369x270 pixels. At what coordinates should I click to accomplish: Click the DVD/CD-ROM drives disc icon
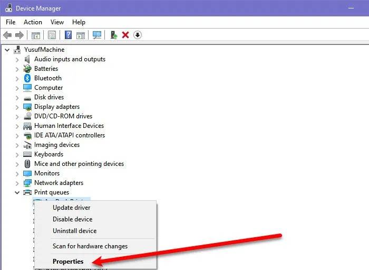tap(27, 116)
